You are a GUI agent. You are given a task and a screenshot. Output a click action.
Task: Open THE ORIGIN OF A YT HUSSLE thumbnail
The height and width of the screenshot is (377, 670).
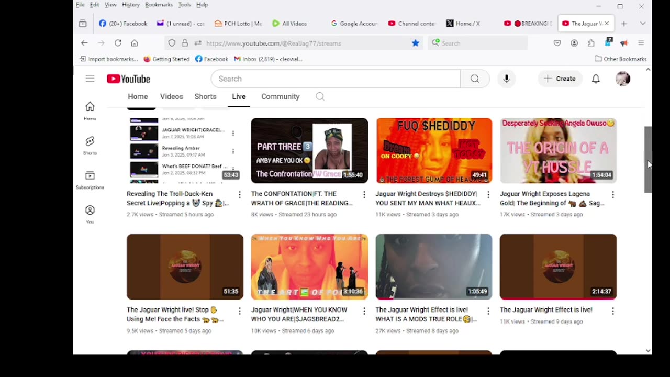[558, 150]
